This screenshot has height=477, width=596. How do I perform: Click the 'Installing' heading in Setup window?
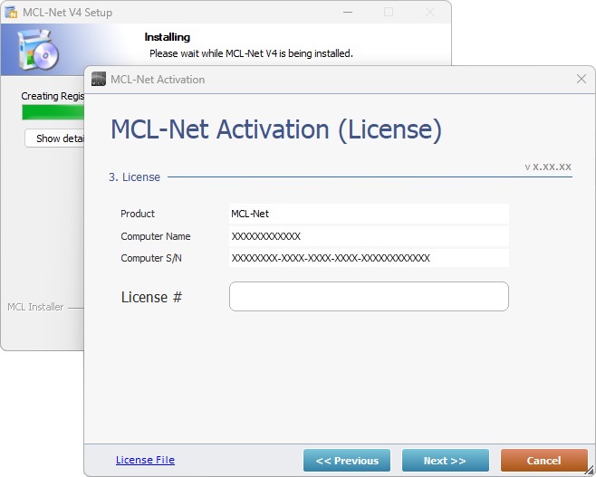(168, 37)
